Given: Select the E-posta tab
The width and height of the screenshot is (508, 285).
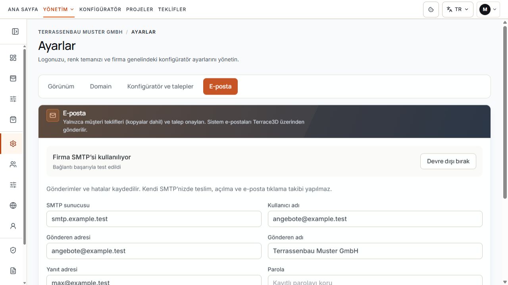Looking at the screenshot, I should point(220,86).
